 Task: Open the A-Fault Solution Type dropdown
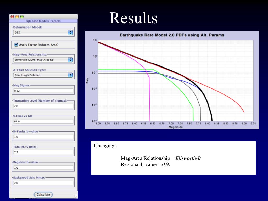point(43,75)
